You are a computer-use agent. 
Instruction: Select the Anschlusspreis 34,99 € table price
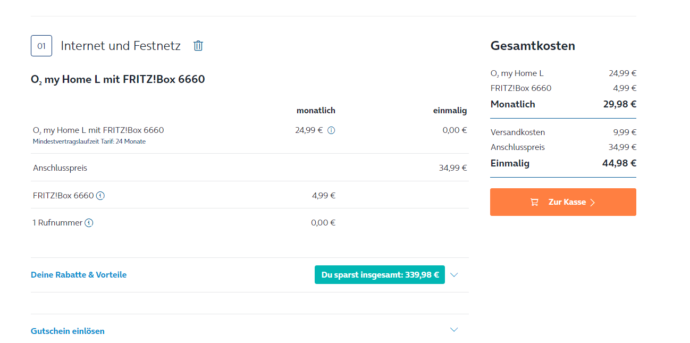[453, 168]
